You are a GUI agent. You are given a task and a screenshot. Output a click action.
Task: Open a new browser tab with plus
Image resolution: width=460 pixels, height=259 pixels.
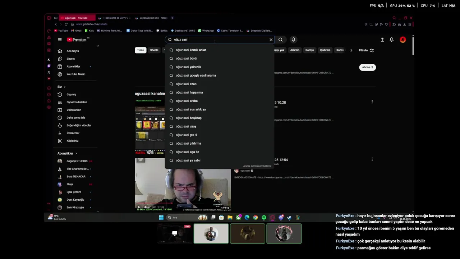(172, 18)
